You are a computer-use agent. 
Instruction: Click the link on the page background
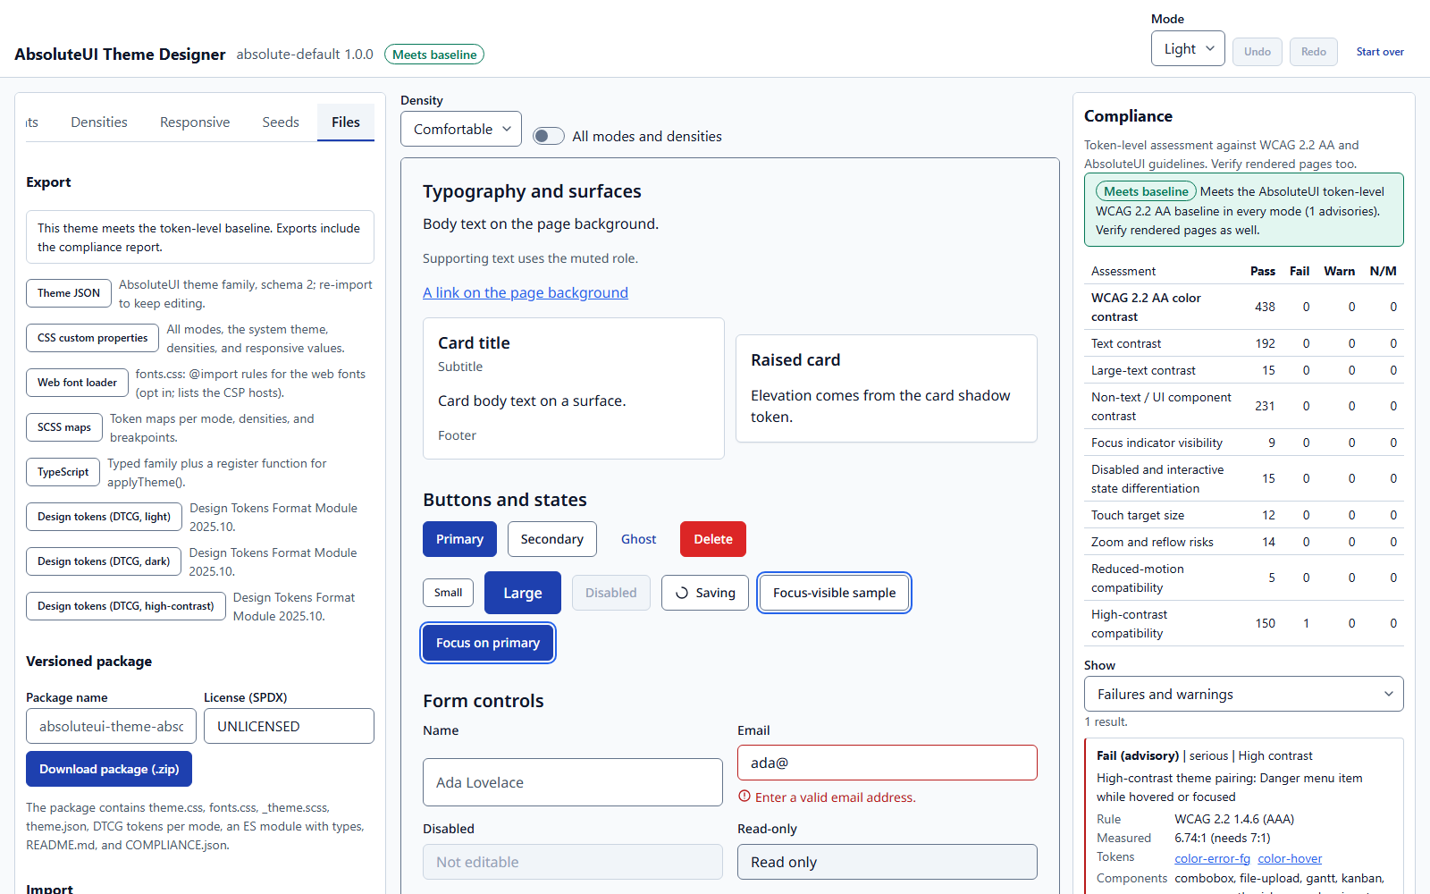(x=526, y=292)
